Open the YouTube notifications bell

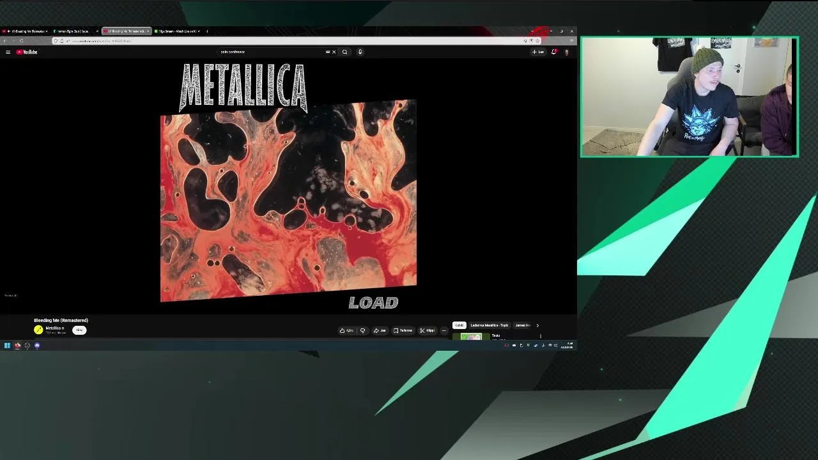click(554, 52)
